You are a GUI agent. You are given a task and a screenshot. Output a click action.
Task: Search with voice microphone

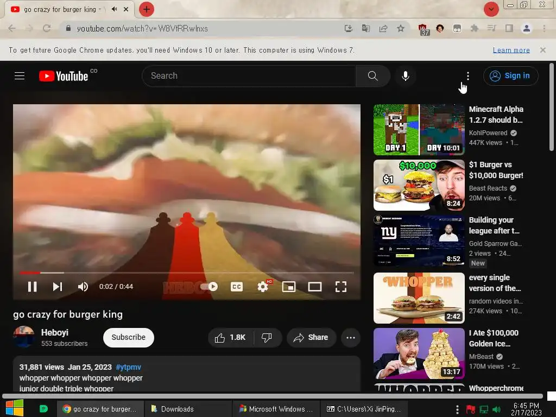[x=405, y=76]
